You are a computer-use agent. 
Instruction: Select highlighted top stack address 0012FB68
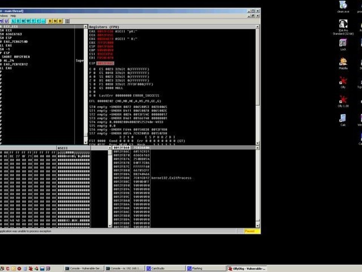point(121,148)
